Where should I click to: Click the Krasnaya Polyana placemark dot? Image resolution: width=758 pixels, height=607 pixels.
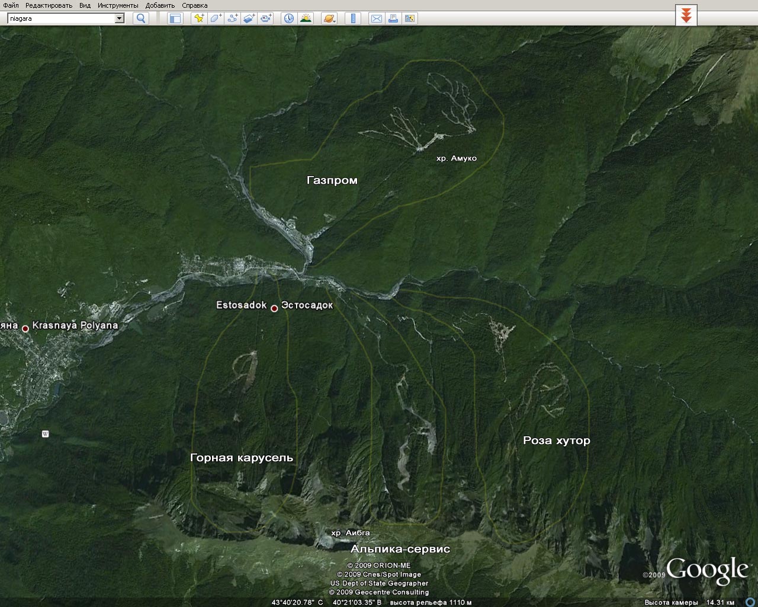tap(25, 328)
